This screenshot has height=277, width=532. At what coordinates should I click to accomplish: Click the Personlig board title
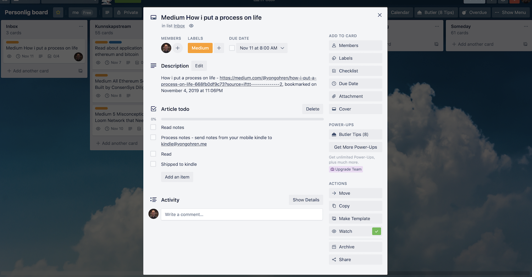26,12
